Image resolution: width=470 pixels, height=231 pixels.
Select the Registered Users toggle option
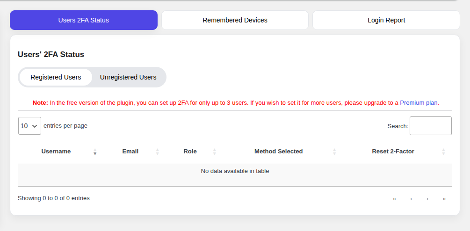pyautogui.click(x=56, y=77)
